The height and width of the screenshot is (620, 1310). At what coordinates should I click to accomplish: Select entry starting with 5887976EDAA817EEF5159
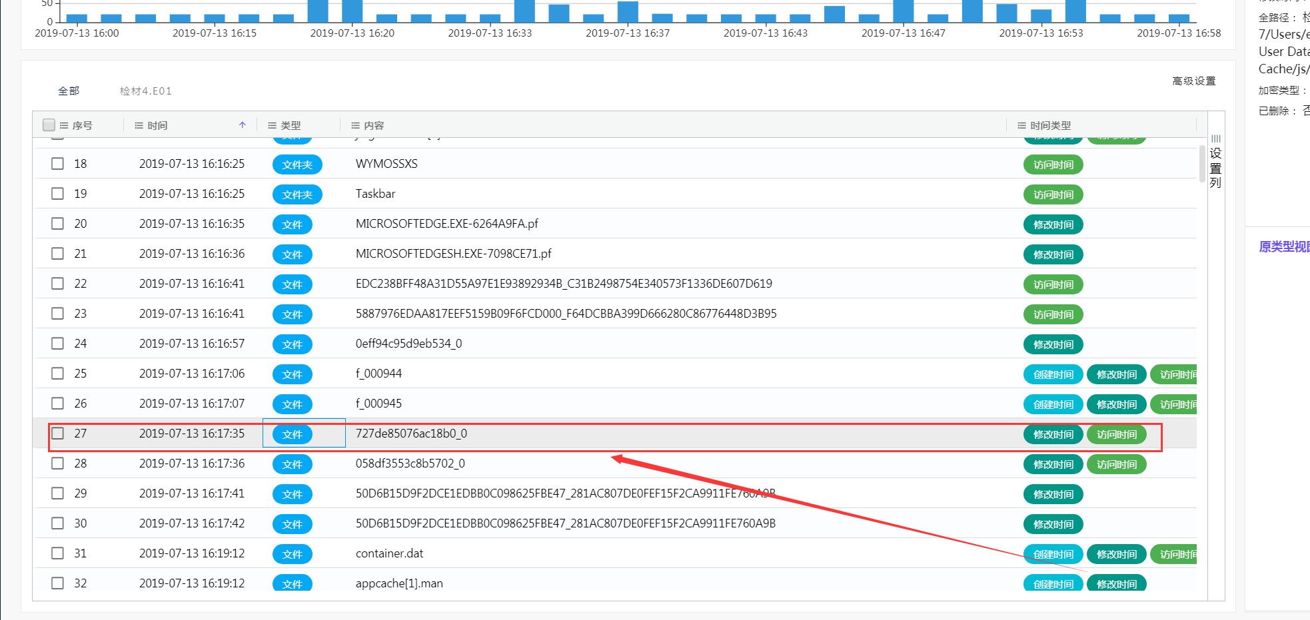click(x=566, y=314)
